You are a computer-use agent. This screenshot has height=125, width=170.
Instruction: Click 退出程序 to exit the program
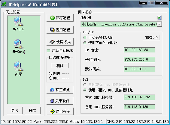click(60, 111)
